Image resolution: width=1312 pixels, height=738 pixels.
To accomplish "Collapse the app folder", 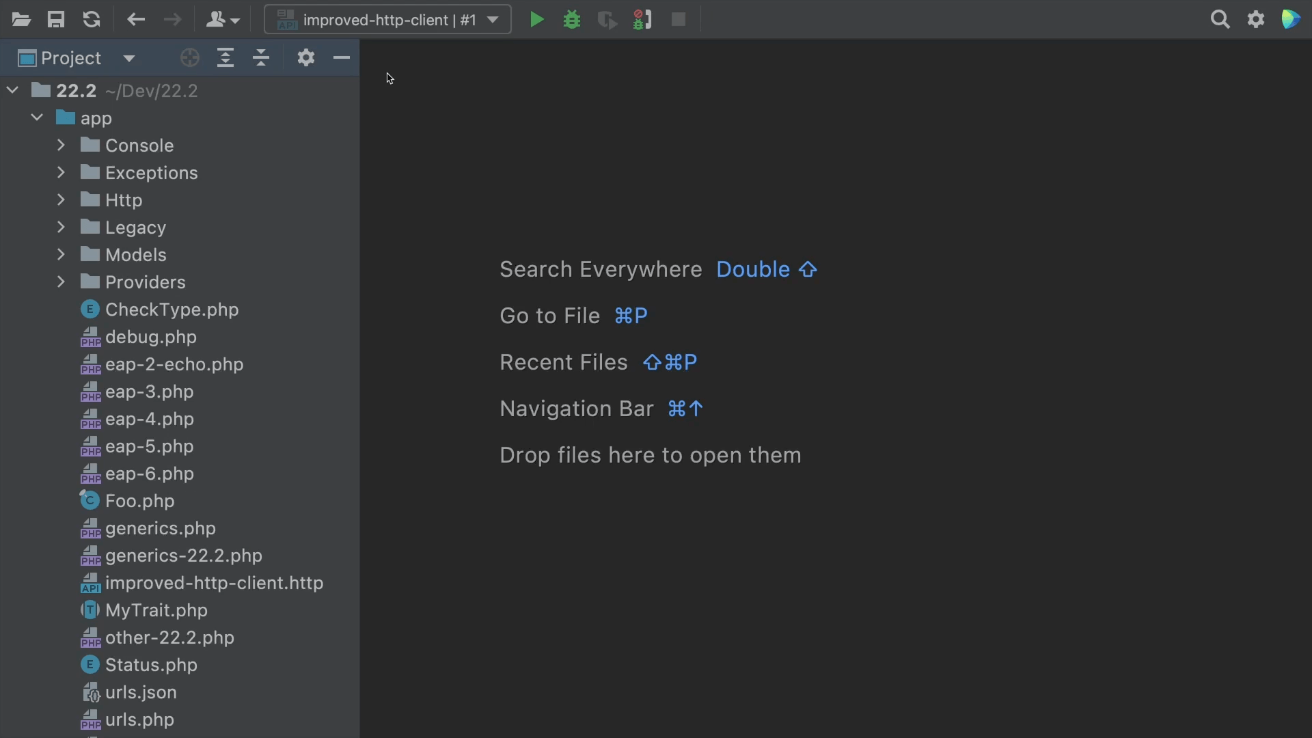I will 37,118.
